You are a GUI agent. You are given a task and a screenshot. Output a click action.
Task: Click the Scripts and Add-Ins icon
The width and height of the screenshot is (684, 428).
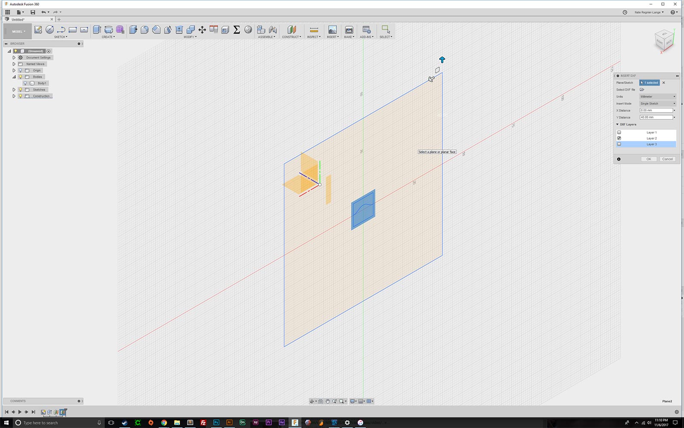[x=366, y=30]
